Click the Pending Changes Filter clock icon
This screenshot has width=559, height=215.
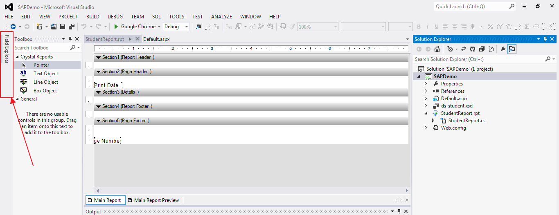click(x=450, y=49)
